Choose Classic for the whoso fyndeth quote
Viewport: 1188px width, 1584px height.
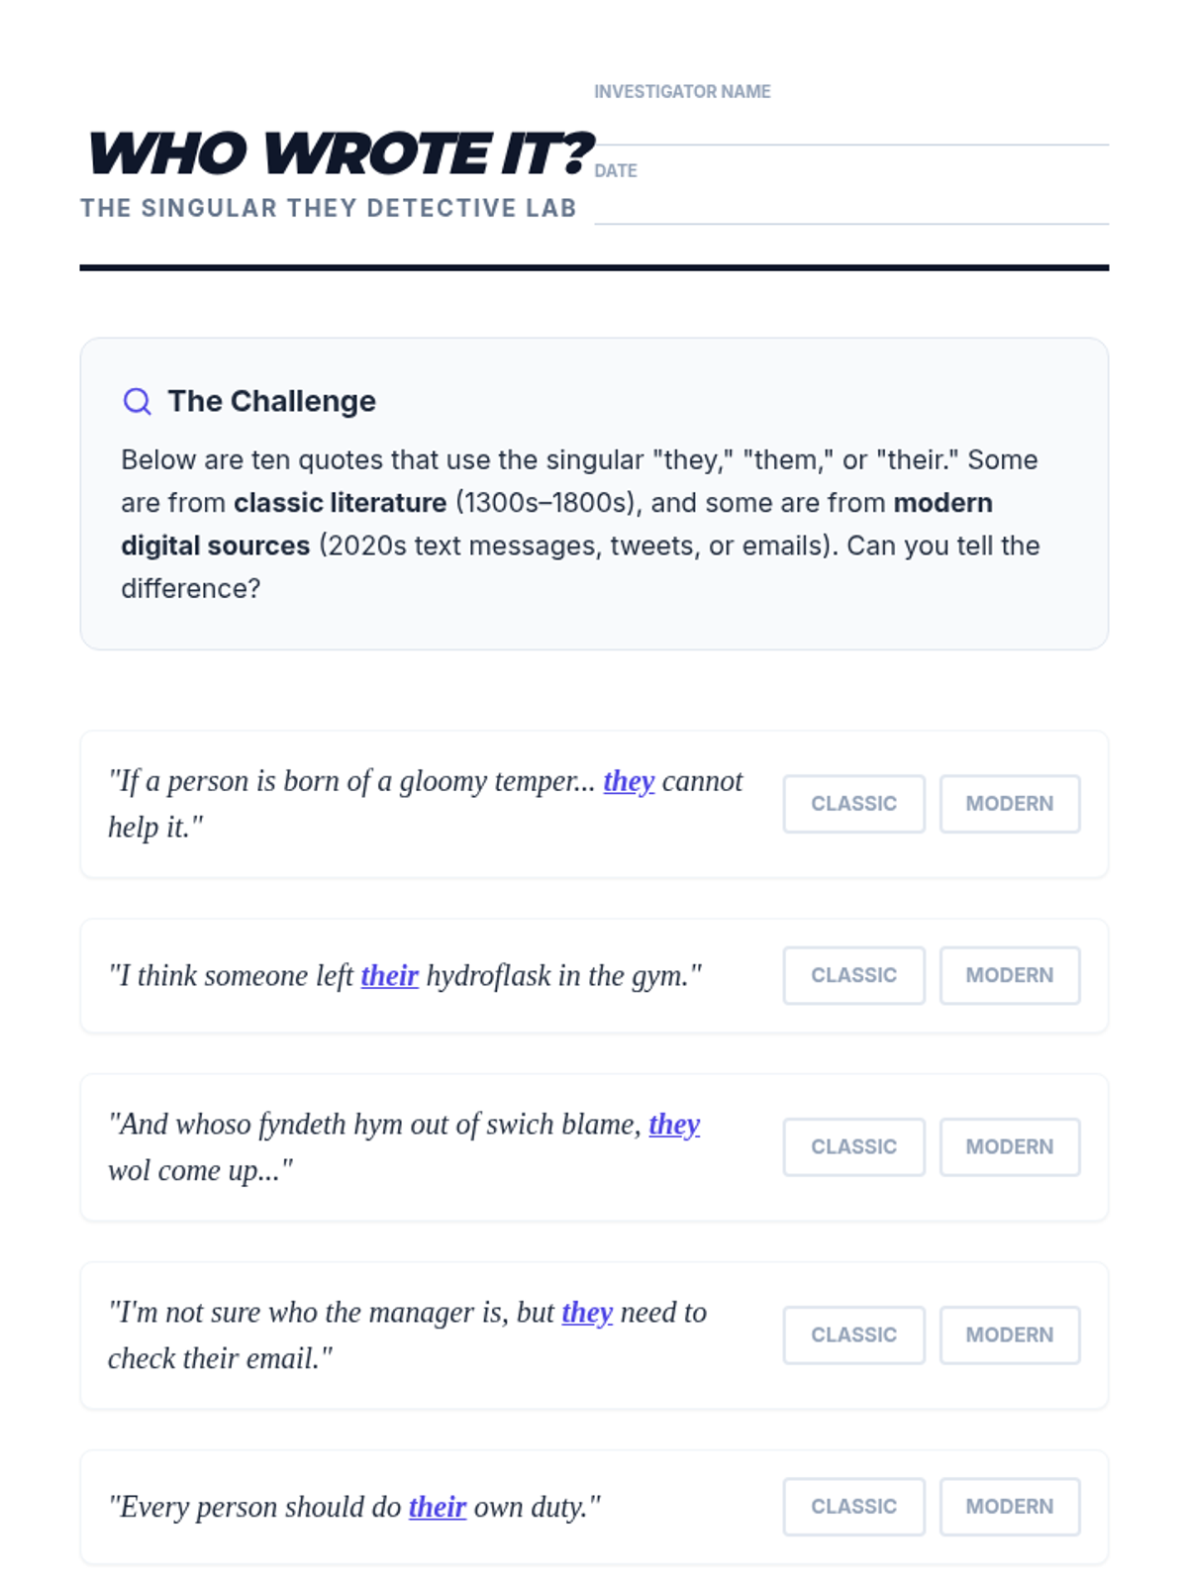point(853,1146)
